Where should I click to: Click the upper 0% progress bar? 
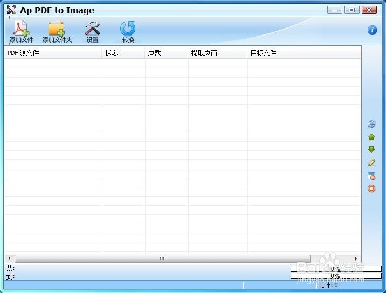pyautogui.click(x=336, y=269)
